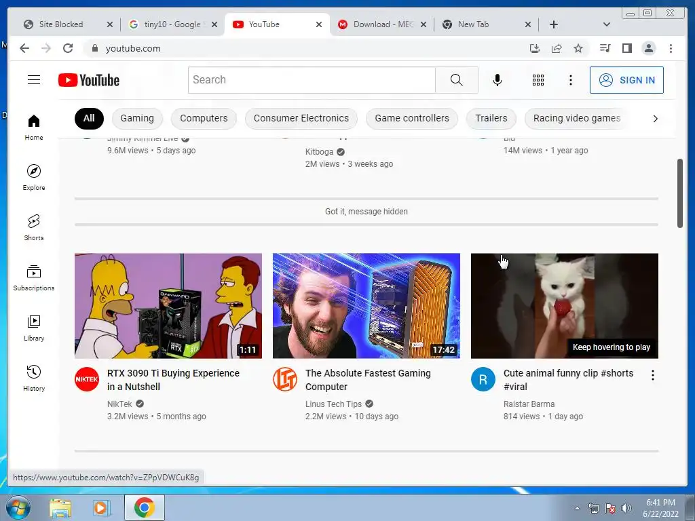The image size is (695, 521).
Task: Switch to tiny10 Google tab
Action: [x=172, y=24]
